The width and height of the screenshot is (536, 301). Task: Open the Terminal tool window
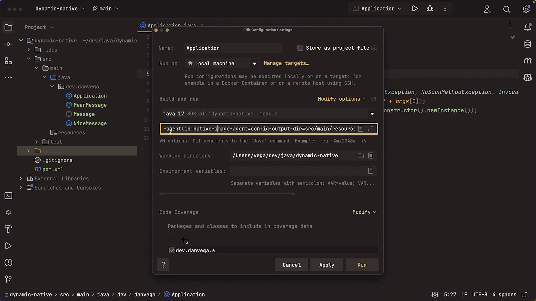[8, 196]
